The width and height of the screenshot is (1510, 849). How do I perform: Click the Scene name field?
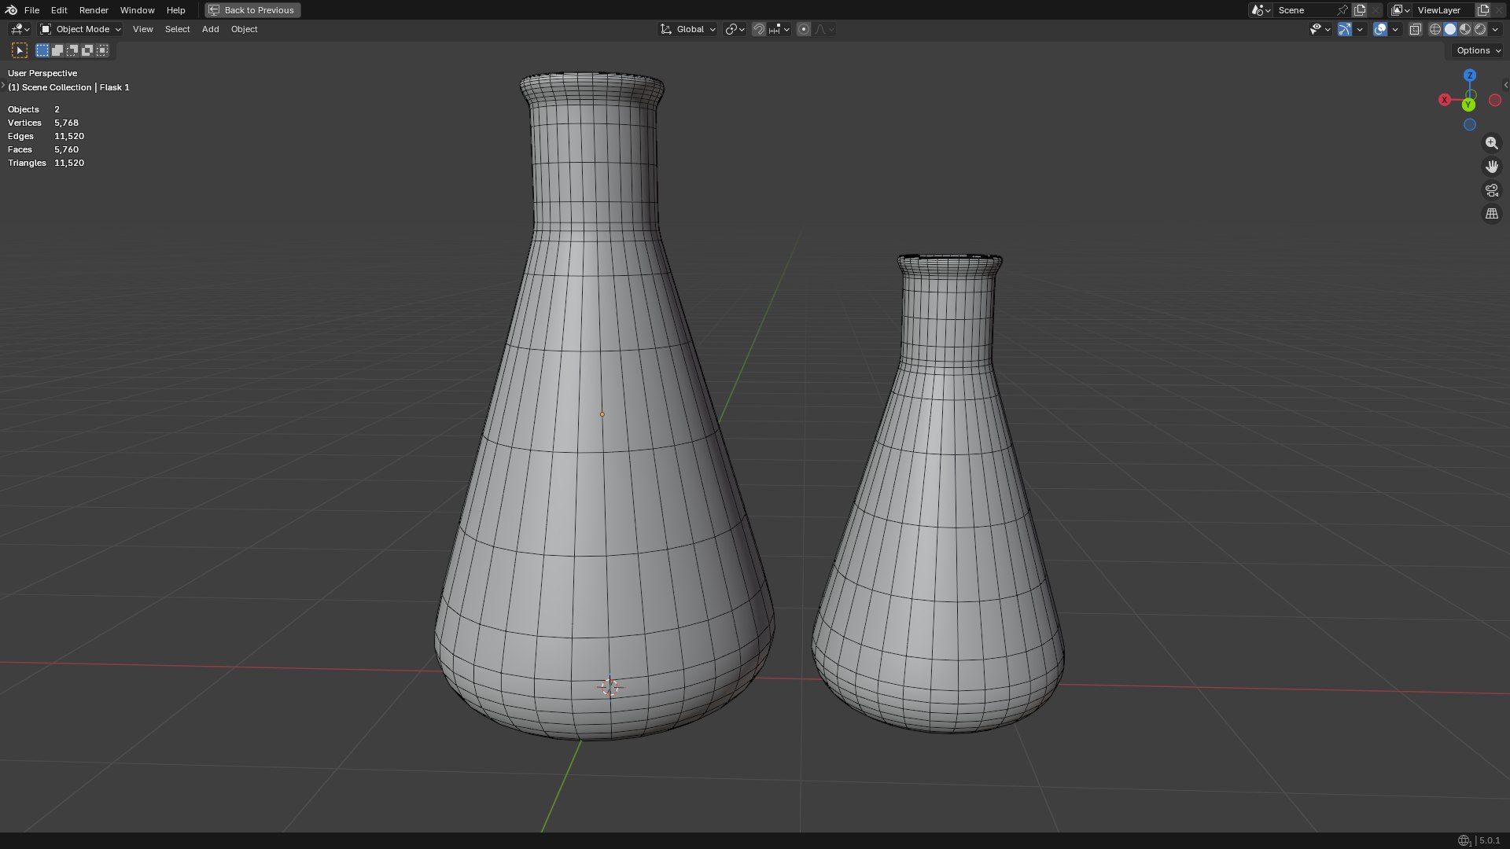[x=1306, y=10]
